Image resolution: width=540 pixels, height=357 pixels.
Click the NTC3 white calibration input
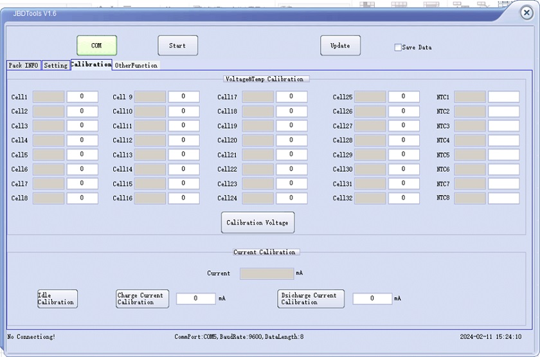pos(504,125)
